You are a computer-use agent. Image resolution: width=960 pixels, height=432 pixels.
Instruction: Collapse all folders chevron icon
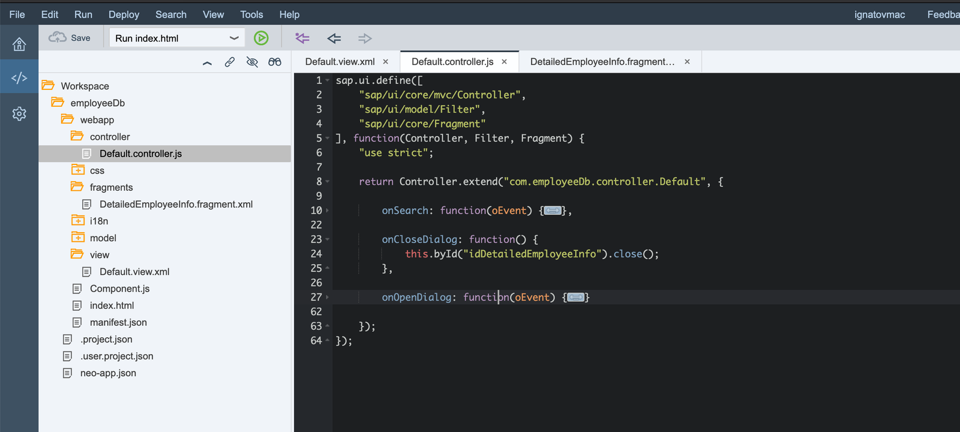207,62
